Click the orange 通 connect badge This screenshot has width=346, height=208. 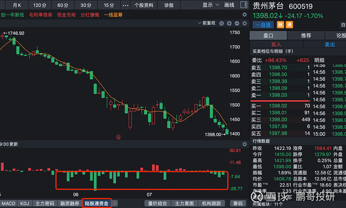[289, 25]
